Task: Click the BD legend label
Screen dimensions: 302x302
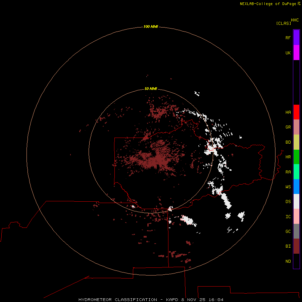Action: [x=288, y=142]
